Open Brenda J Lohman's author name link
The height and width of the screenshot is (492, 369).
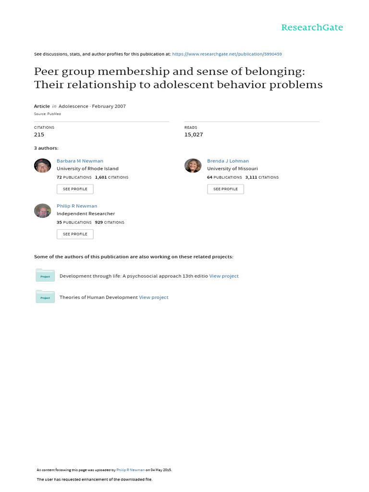click(x=228, y=161)
